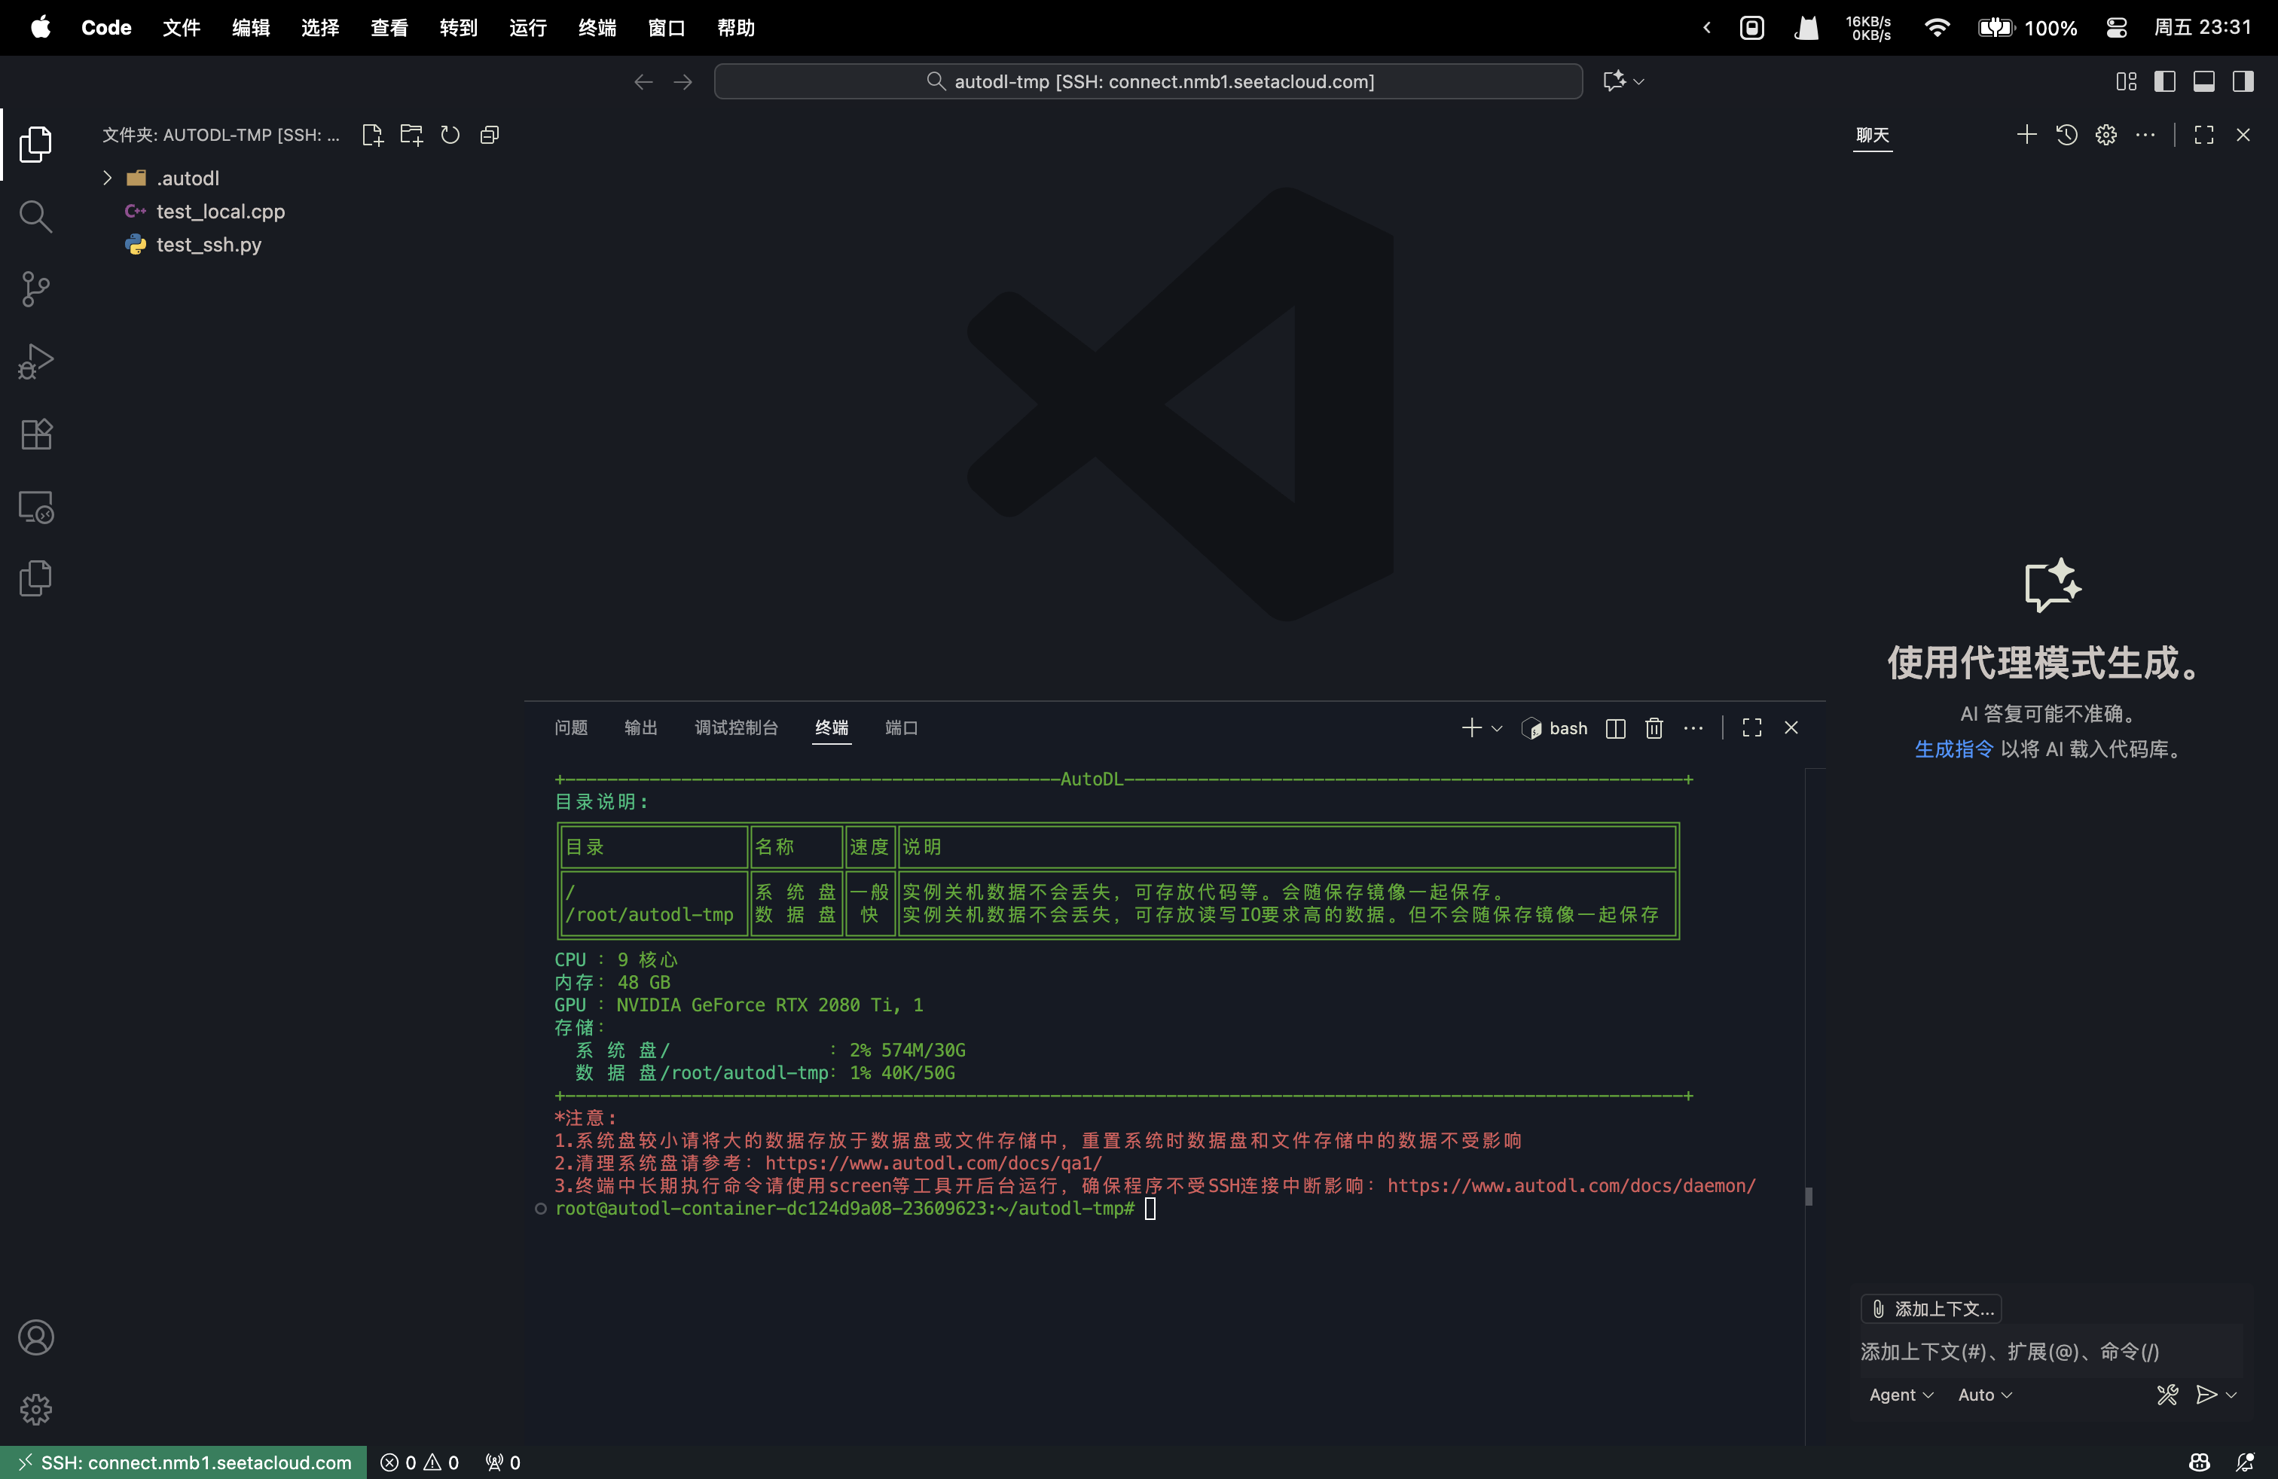Toggle the primary sidebar visibility
Screen dimensions: 2278x1479
point(2165,81)
